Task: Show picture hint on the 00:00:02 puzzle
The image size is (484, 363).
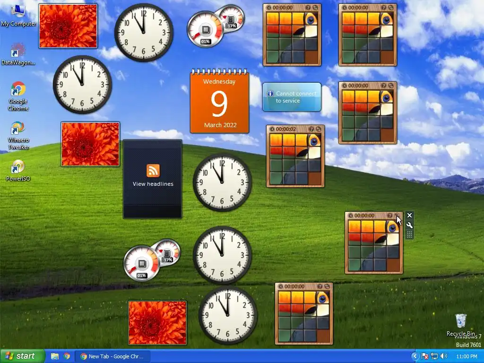Action: [x=311, y=129]
